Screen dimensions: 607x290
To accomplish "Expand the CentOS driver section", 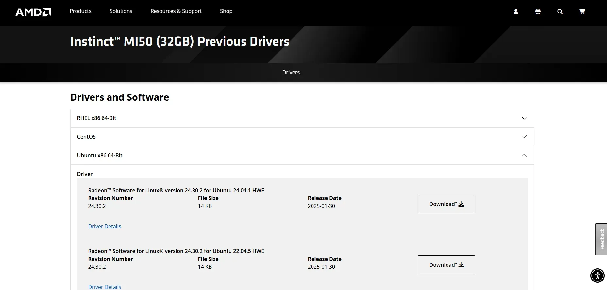I will coord(302,137).
